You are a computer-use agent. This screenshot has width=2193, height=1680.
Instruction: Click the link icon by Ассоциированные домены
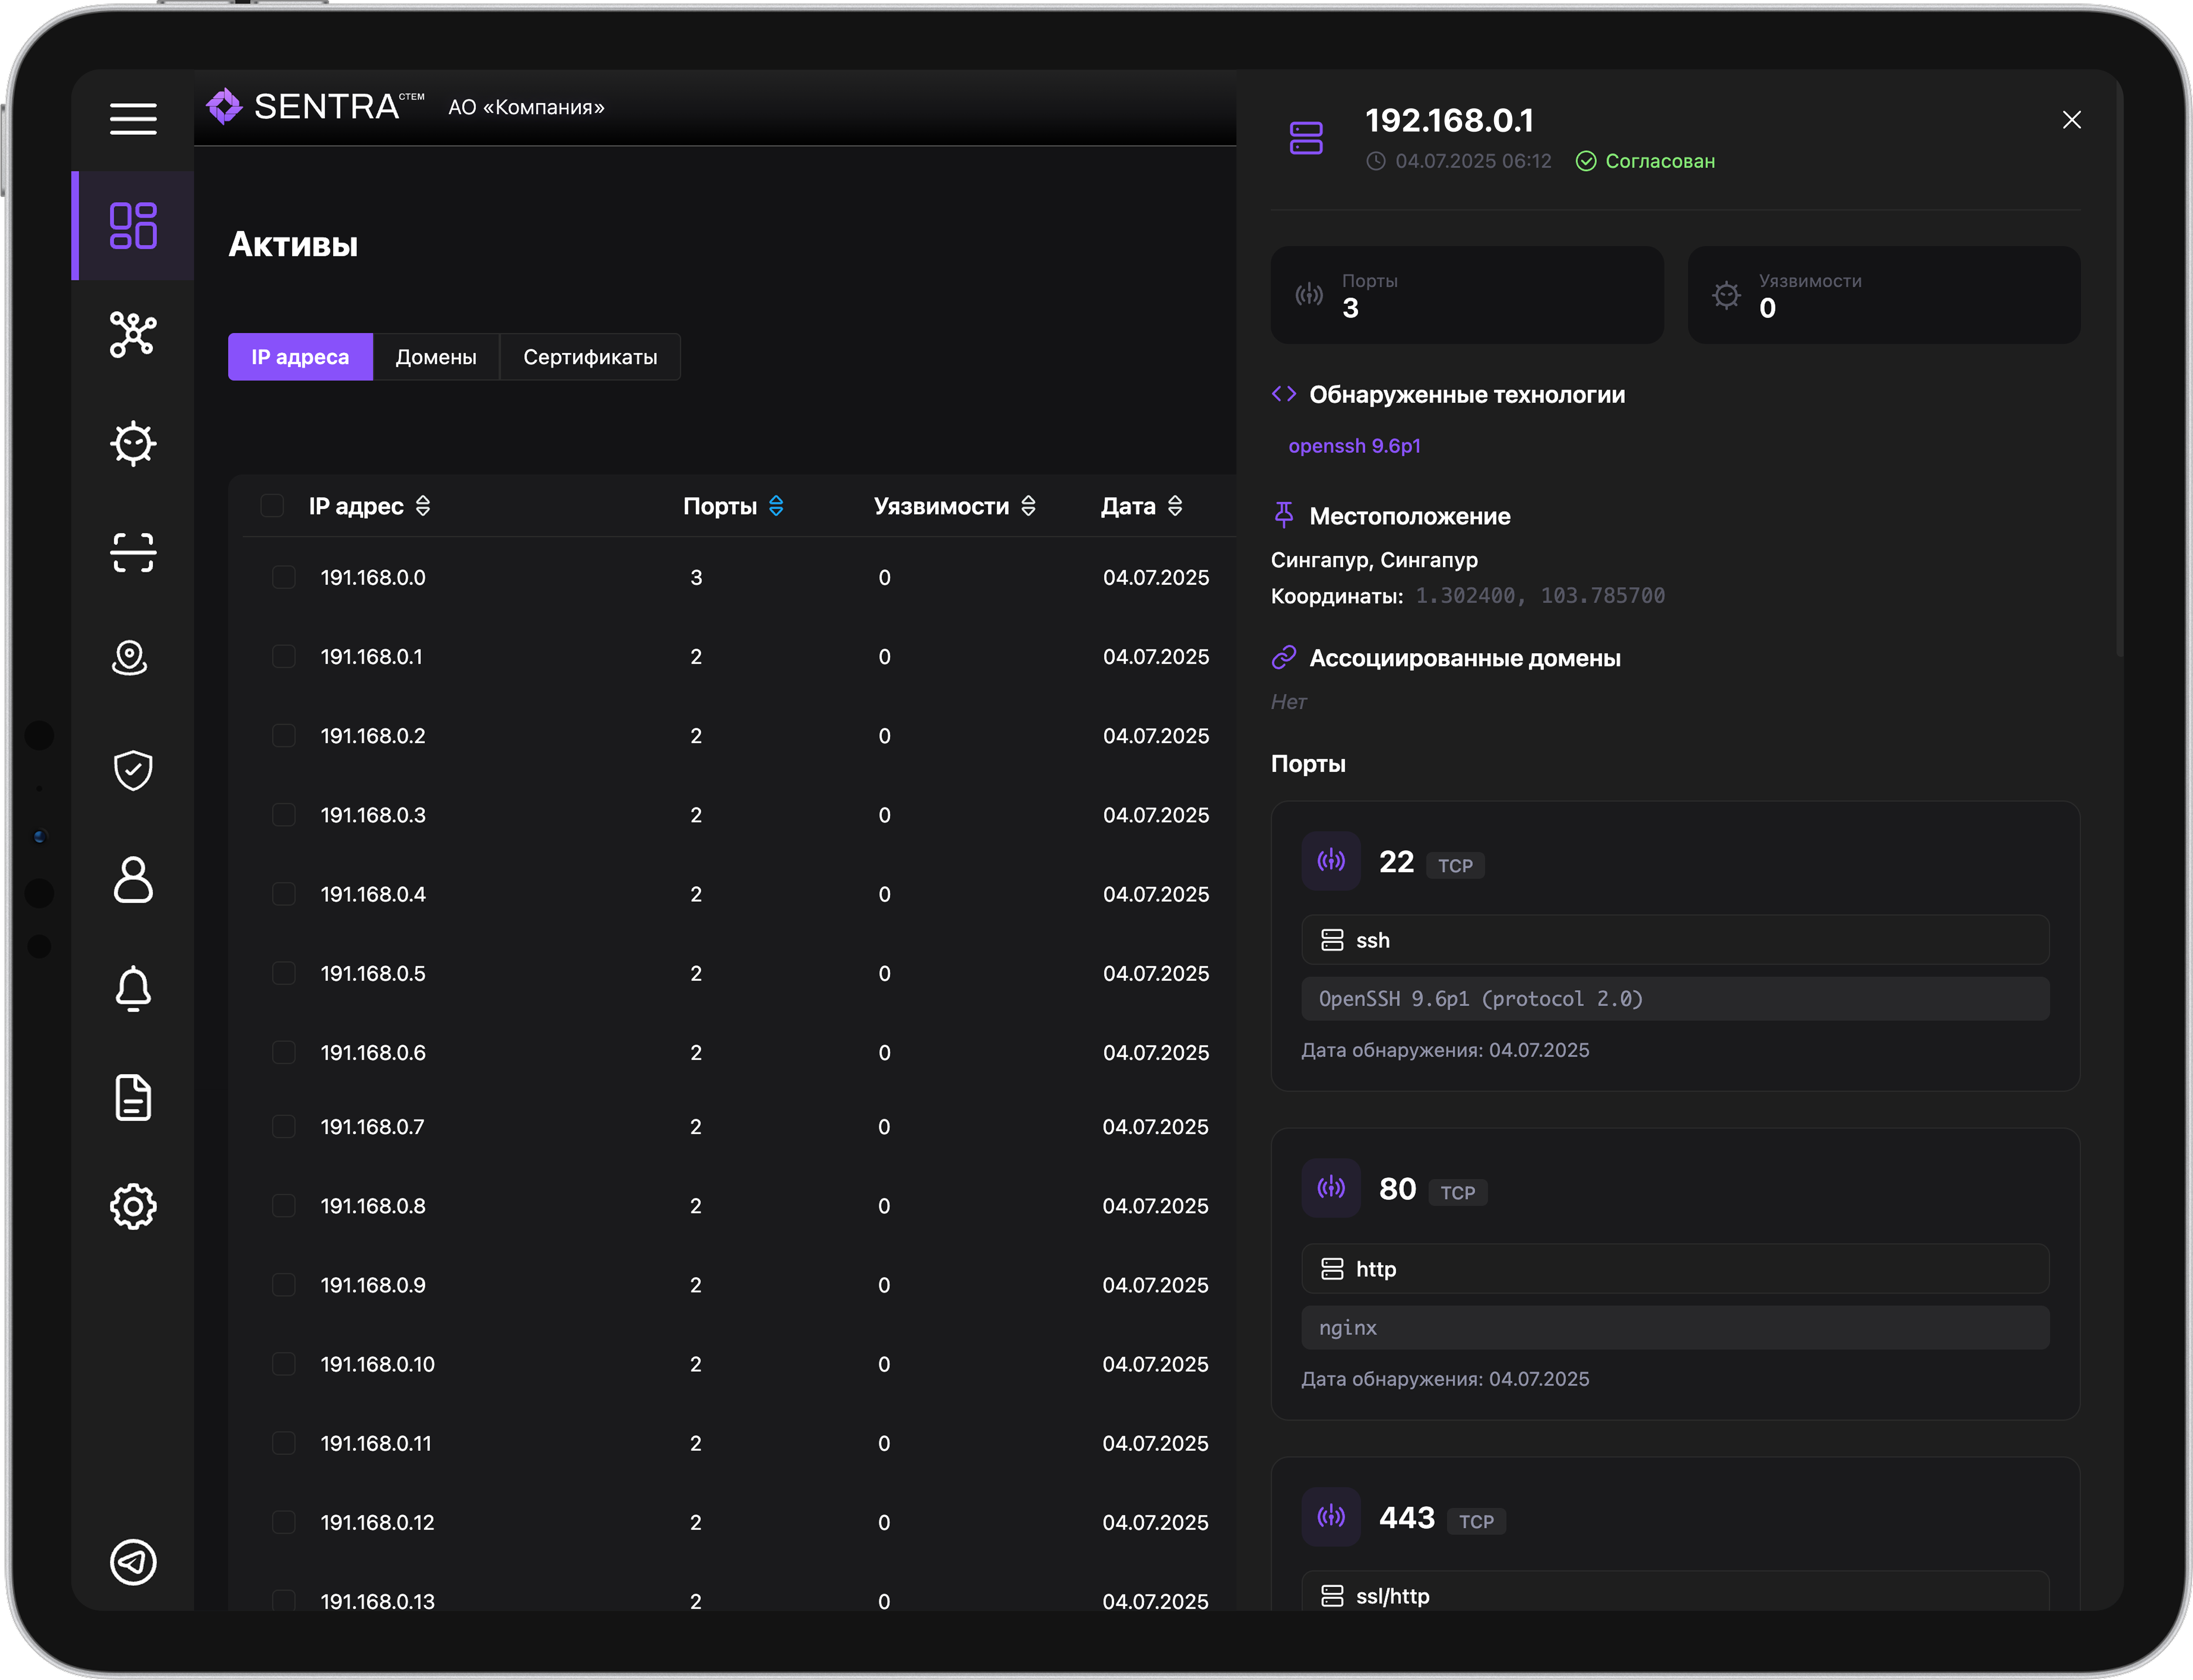pyautogui.click(x=1284, y=657)
